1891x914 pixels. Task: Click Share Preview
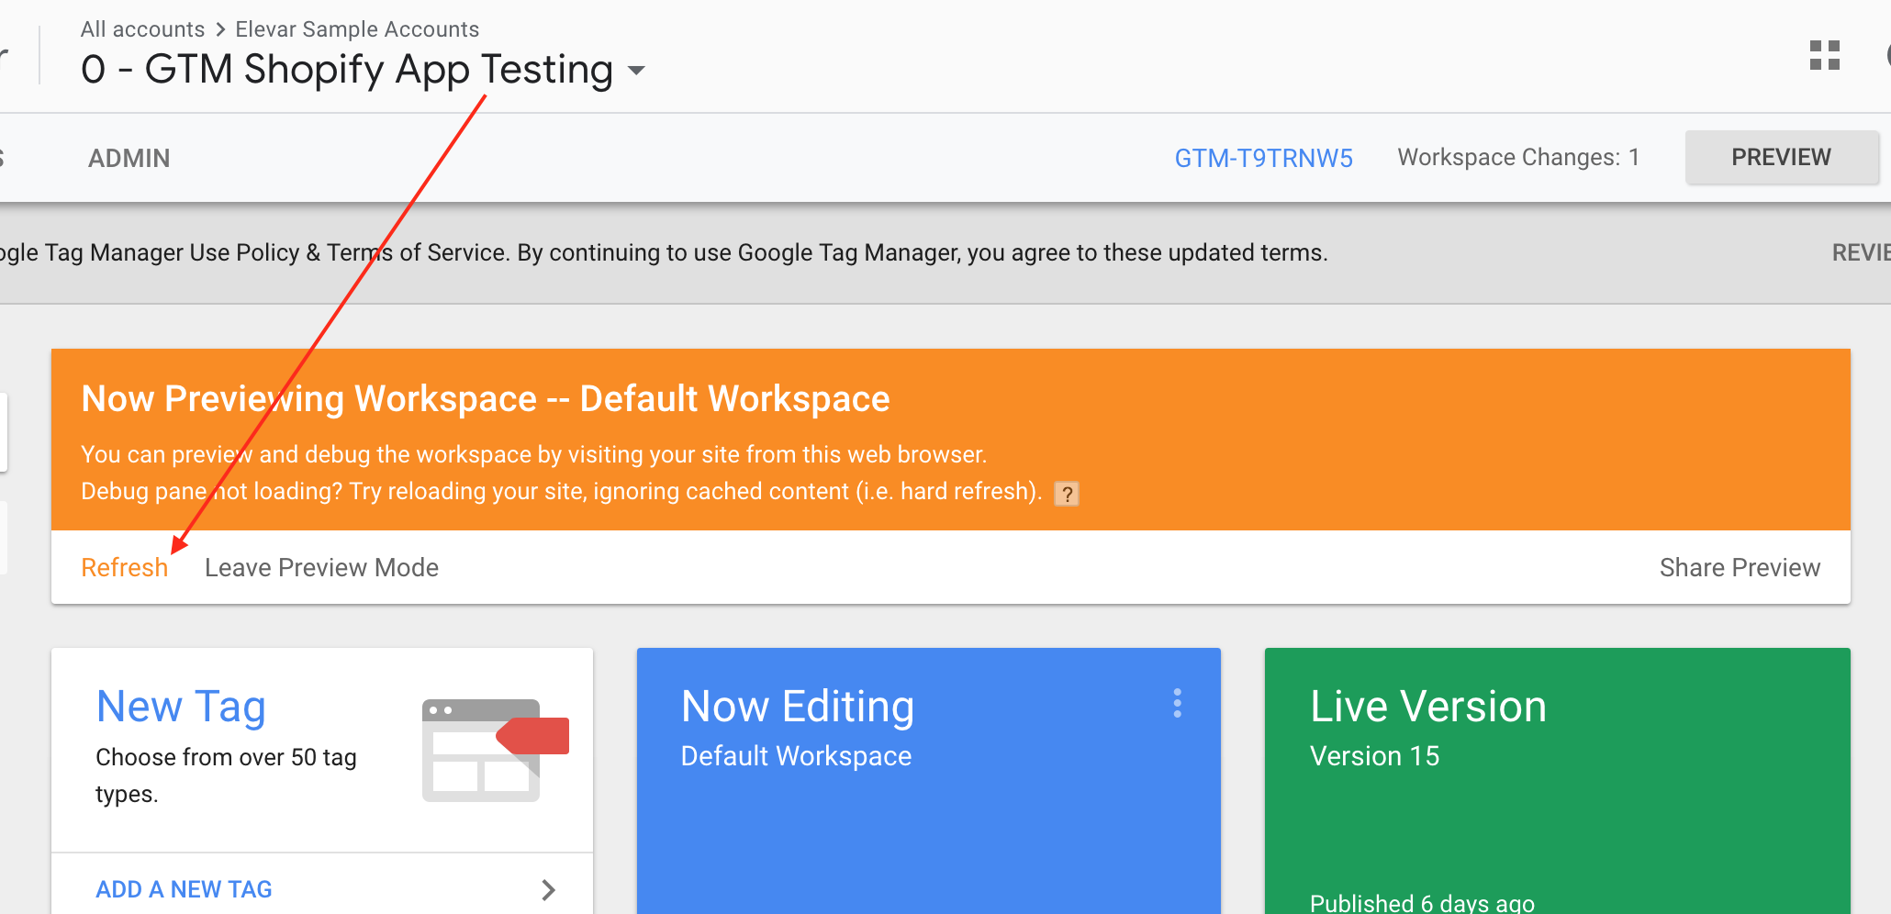(1740, 567)
